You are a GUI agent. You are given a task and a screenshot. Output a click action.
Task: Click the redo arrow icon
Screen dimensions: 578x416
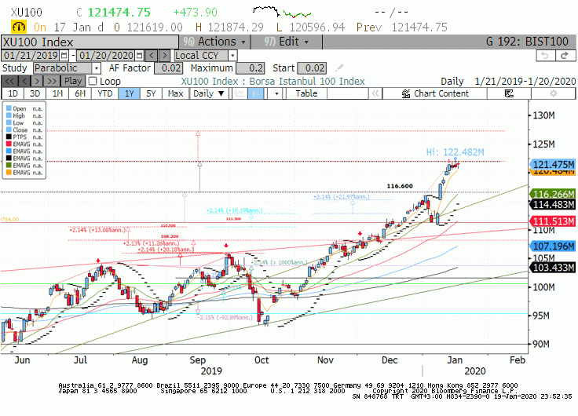pos(565,56)
